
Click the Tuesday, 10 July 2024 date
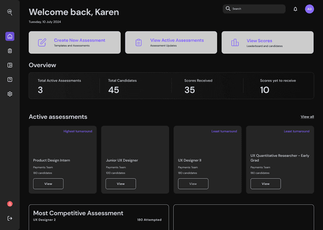click(45, 22)
